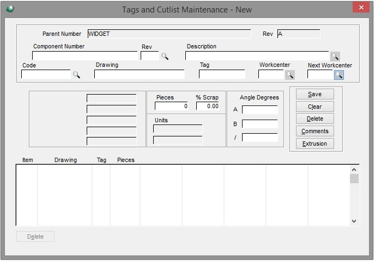Click the Drawing input field
375x262 pixels.
click(140, 74)
